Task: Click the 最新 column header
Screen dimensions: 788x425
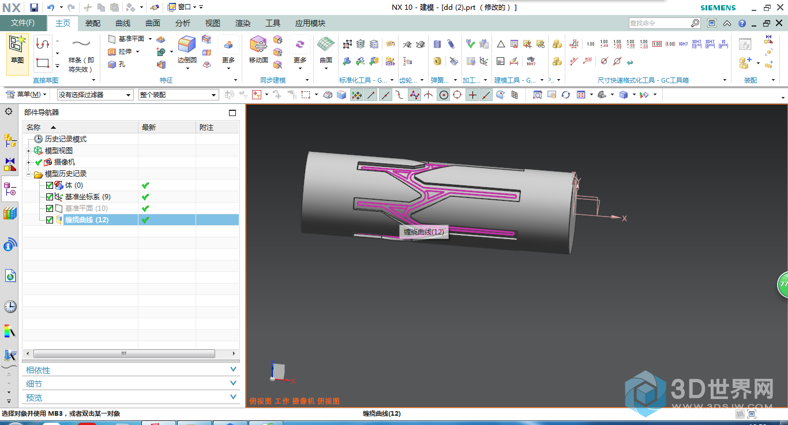Action: pos(167,127)
